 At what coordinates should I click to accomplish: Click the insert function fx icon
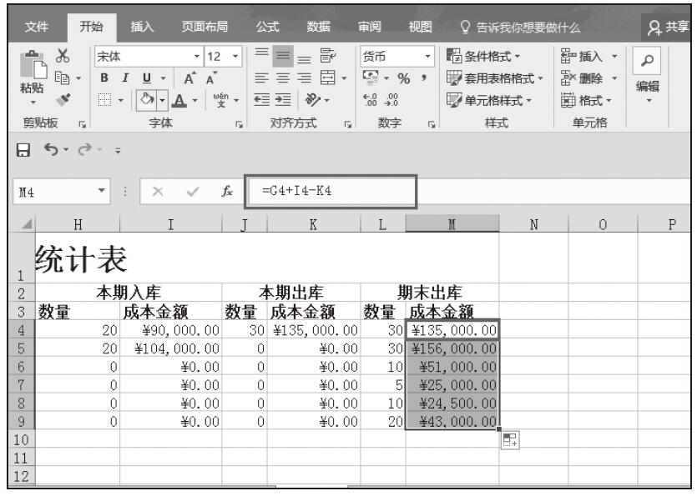coord(227,193)
